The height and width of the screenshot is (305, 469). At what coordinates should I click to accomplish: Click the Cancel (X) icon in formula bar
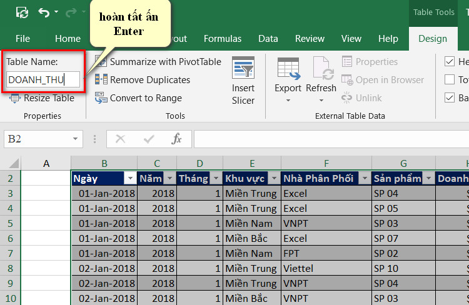[120, 139]
